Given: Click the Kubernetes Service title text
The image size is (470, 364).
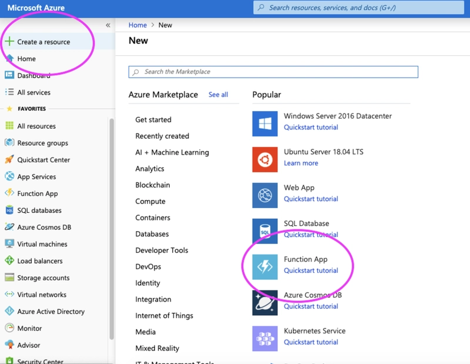Looking at the screenshot, I should 315,330.
